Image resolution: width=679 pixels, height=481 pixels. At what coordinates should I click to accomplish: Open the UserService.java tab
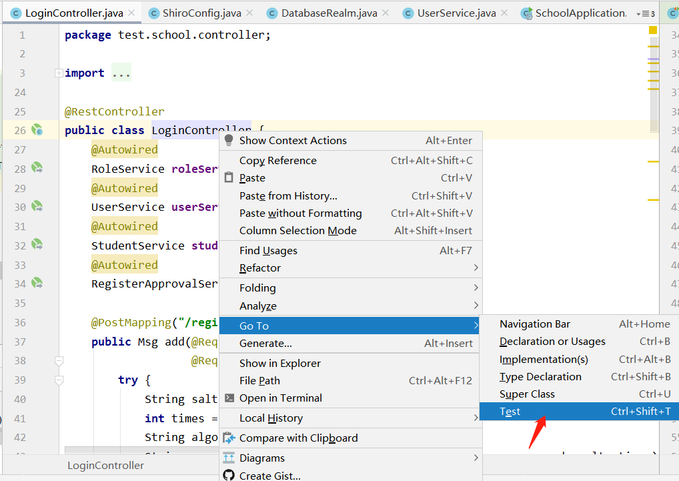click(x=456, y=13)
